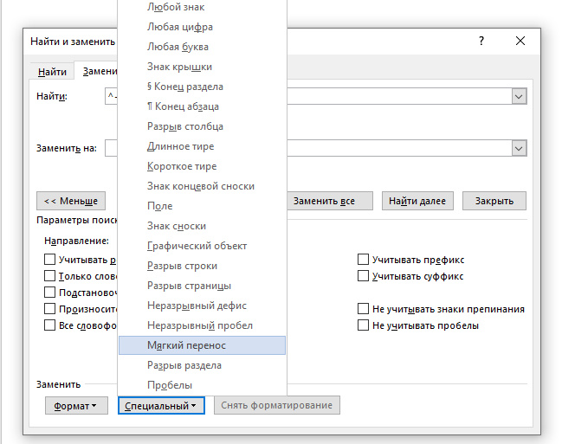The width and height of the screenshot is (562, 444).
Task: Open the 'Формат' dropdown button
Action: [75, 405]
